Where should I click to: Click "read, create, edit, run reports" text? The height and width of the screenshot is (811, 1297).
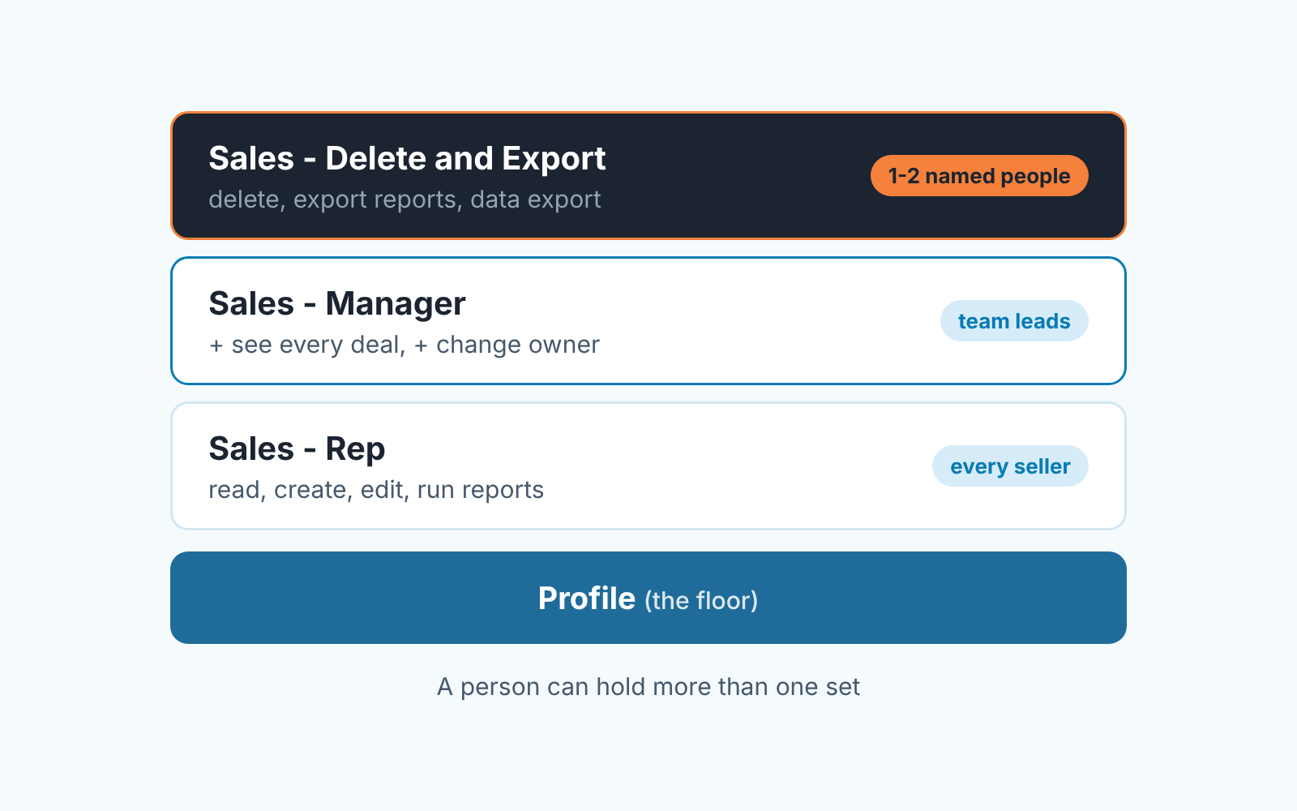[x=376, y=490]
